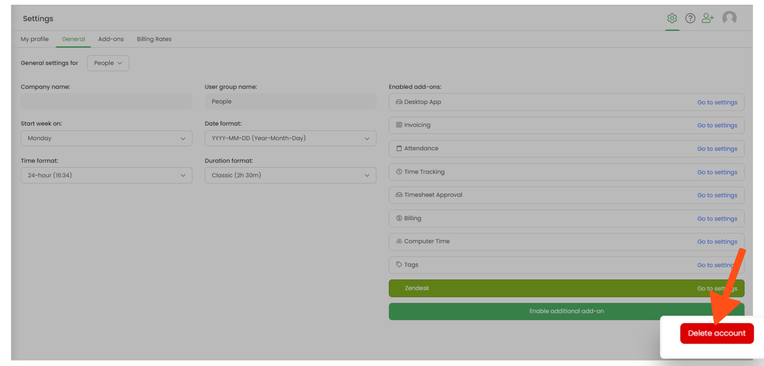
Task: Click the Tags add-on icon
Action: coord(399,264)
